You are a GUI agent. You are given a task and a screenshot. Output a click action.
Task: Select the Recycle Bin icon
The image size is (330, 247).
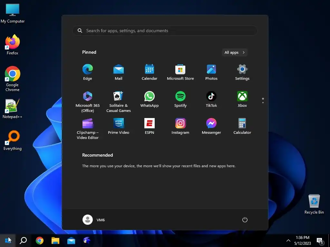(314, 204)
